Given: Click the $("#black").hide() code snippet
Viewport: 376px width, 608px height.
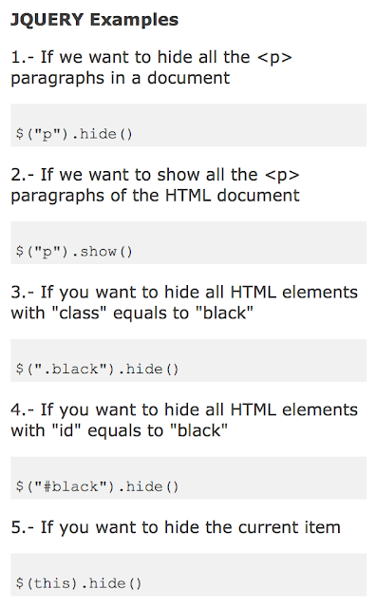Looking at the screenshot, I should click(97, 486).
